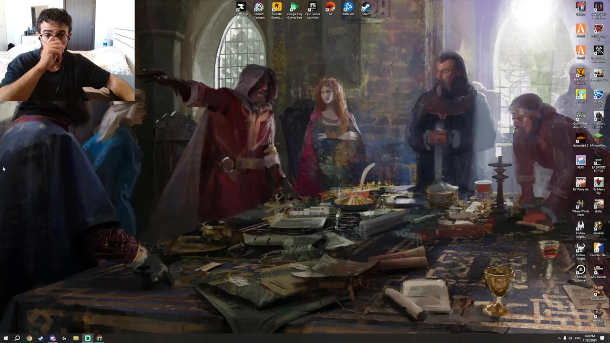Switch input language via ENG indicator
Viewport: 610px width, 343px height.
(x=578, y=338)
